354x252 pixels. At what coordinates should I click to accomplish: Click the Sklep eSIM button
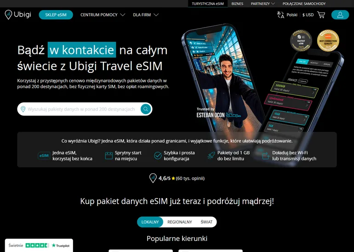[56, 15]
